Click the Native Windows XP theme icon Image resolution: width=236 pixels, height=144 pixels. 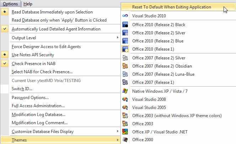pyautogui.click(x=125, y=91)
